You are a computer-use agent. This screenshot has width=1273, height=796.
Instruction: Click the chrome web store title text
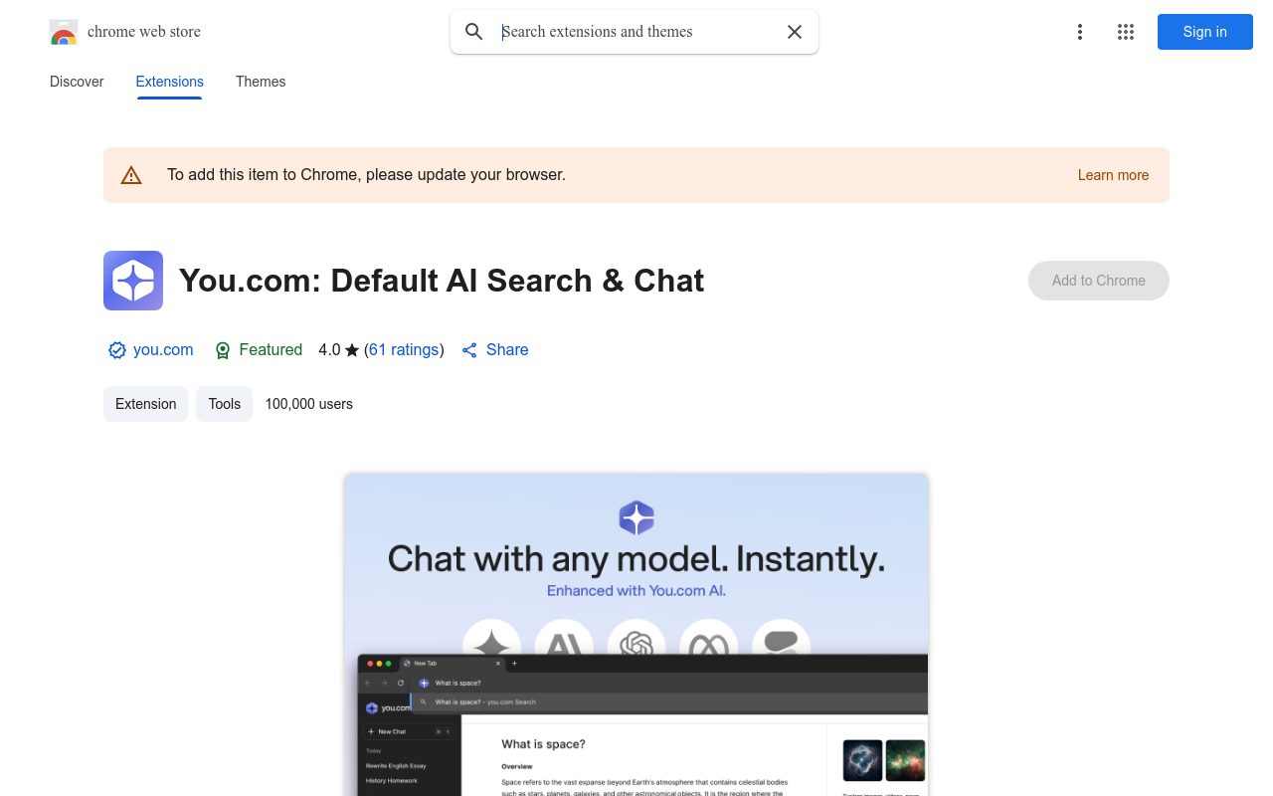tap(144, 32)
